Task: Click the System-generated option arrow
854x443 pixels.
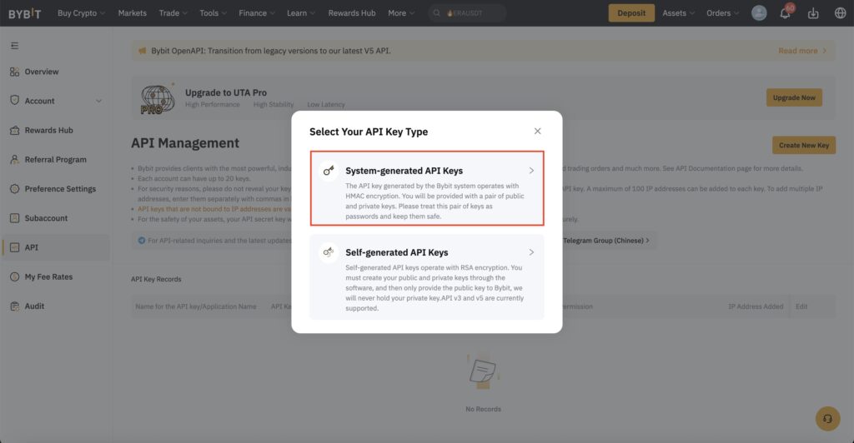Action: pos(531,171)
